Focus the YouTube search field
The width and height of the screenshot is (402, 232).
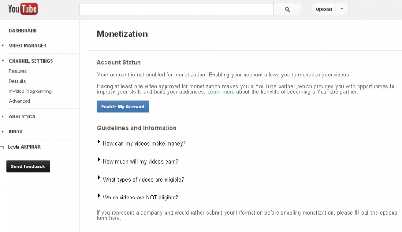(x=177, y=9)
